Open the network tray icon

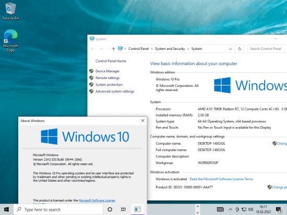point(244,209)
